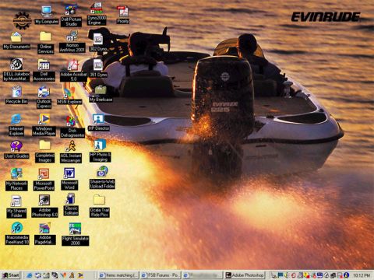Screen dimensions: 374x280
Task: Launch Flight Simulator 2000 shortcut
Action: pos(76,234)
